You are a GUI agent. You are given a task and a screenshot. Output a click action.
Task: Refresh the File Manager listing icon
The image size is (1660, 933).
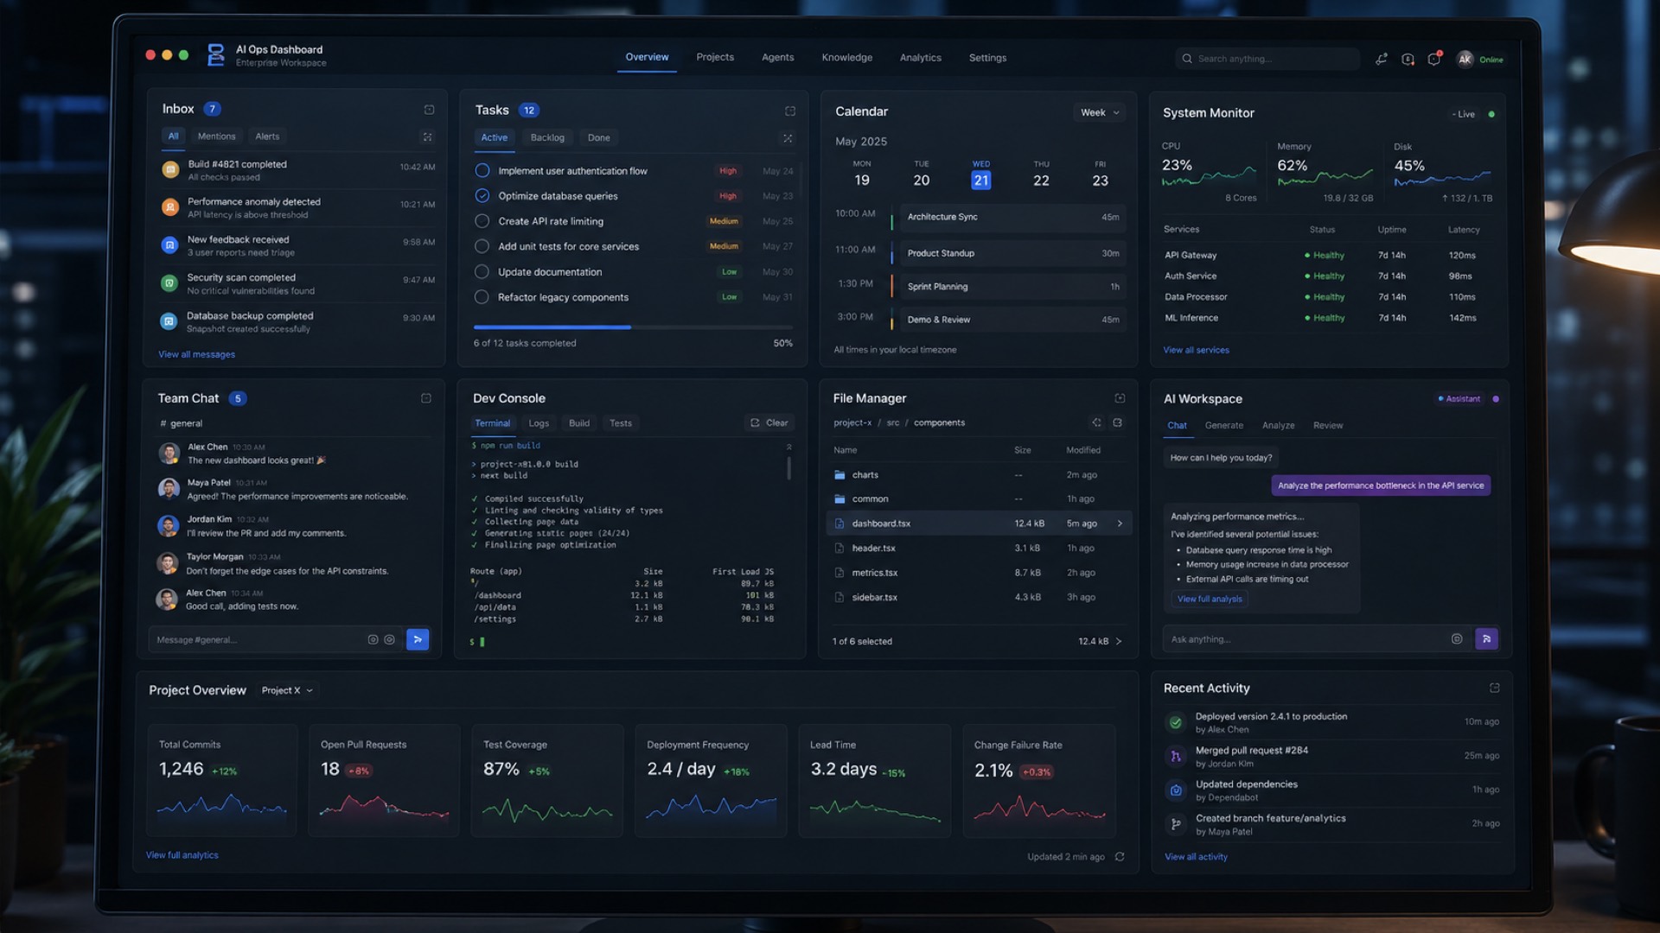click(x=1117, y=422)
